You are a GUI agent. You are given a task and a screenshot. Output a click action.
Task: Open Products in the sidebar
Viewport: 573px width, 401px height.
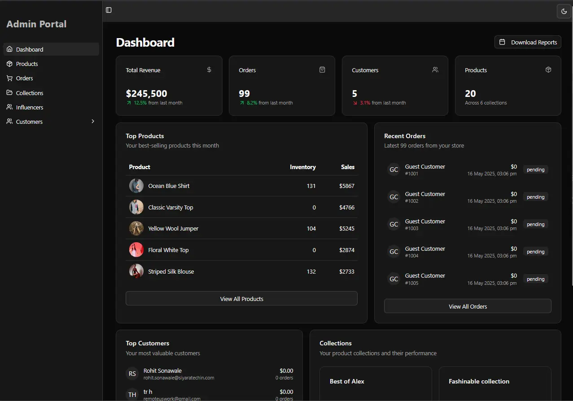click(x=27, y=64)
